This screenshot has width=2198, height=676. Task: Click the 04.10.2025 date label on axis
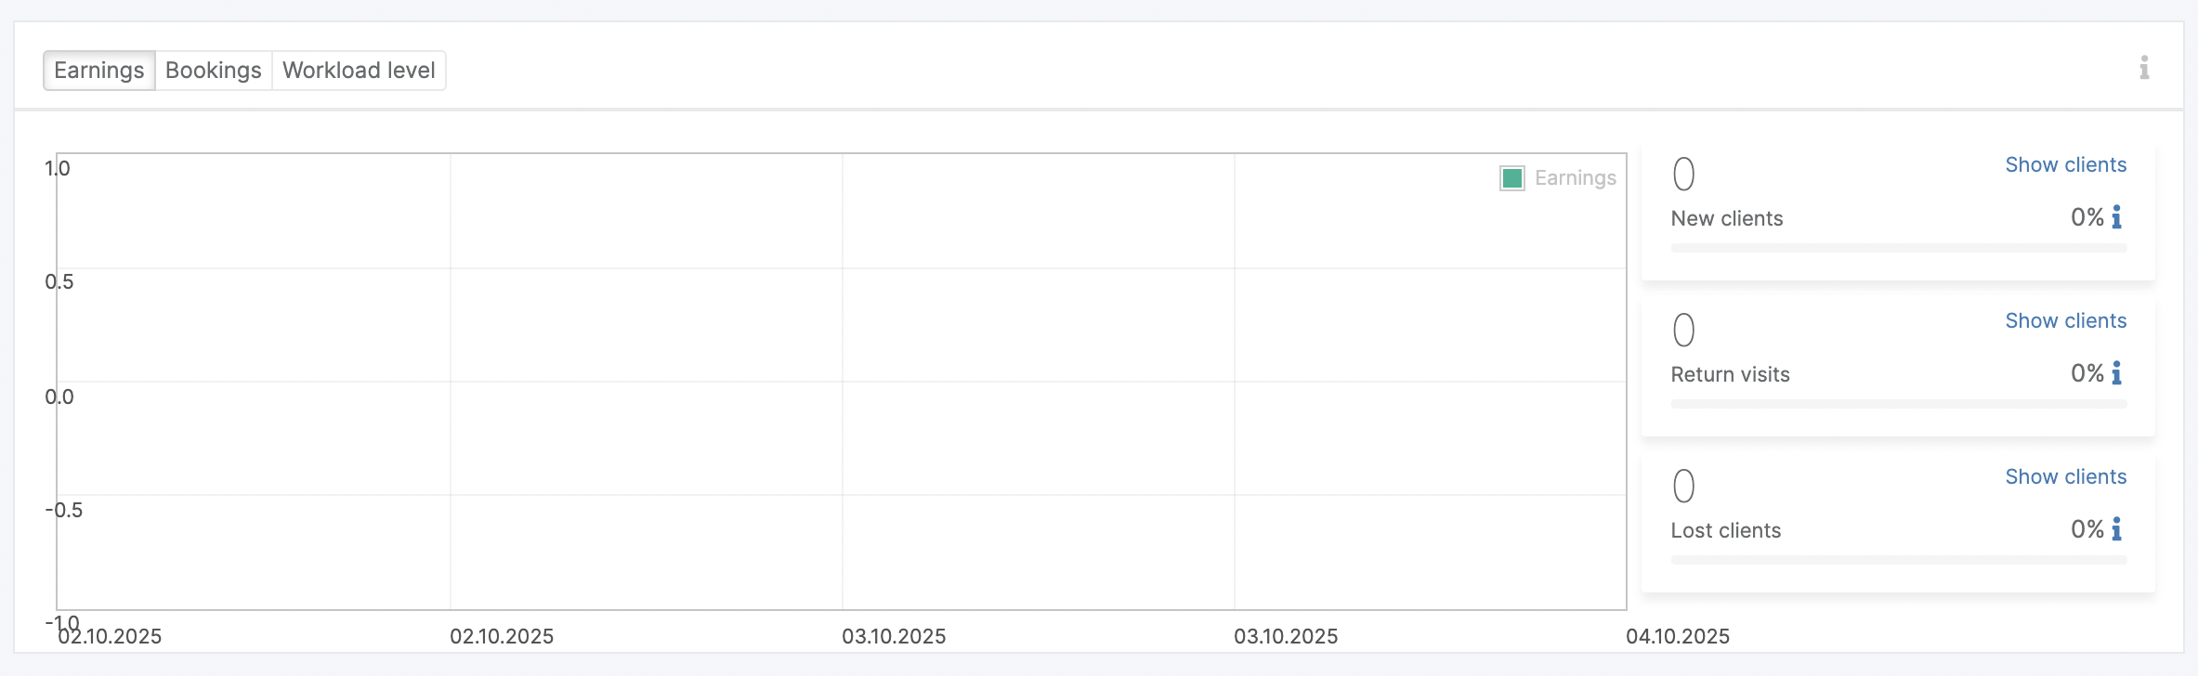1677,637
